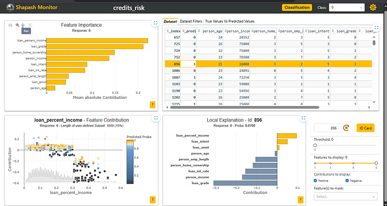Click the loan_grade bar in Feature Importance

95,46
